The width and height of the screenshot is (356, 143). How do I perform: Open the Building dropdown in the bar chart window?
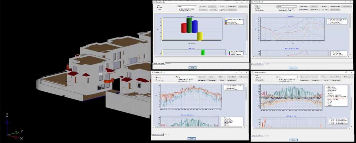187,6
